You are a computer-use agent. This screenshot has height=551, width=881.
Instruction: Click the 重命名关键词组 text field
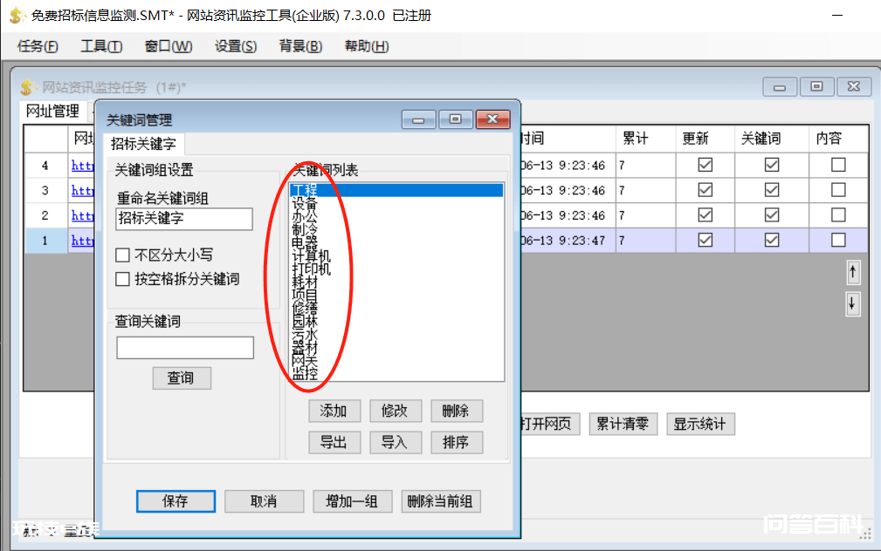183,219
